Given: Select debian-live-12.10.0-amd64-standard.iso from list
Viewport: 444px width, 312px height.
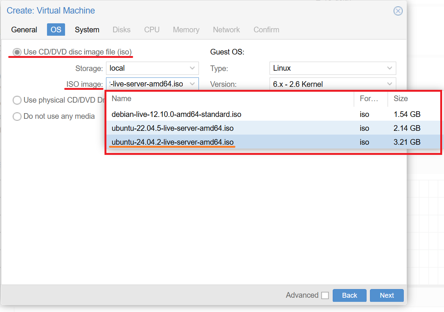Looking at the screenshot, I should tap(176, 114).
